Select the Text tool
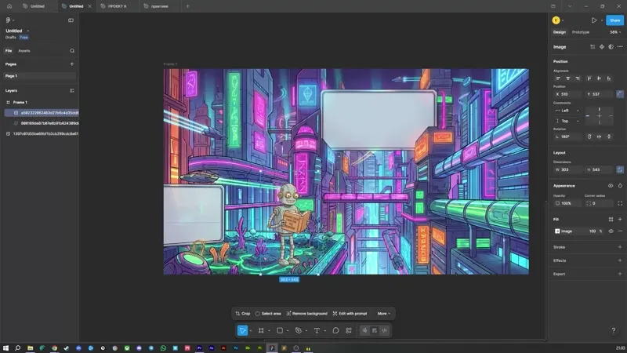This screenshot has width=627, height=353. pyautogui.click(x=317, y=330)
